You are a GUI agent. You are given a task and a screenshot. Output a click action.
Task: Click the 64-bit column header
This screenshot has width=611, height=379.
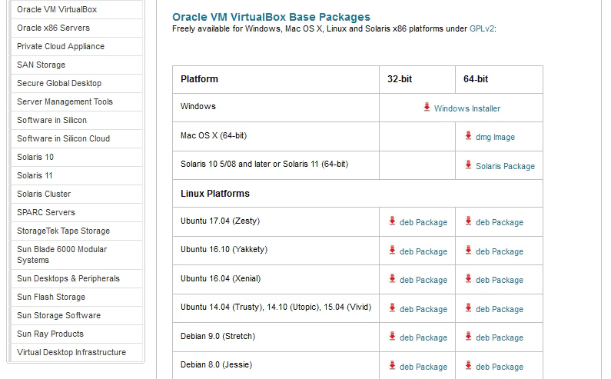point(499,79)
